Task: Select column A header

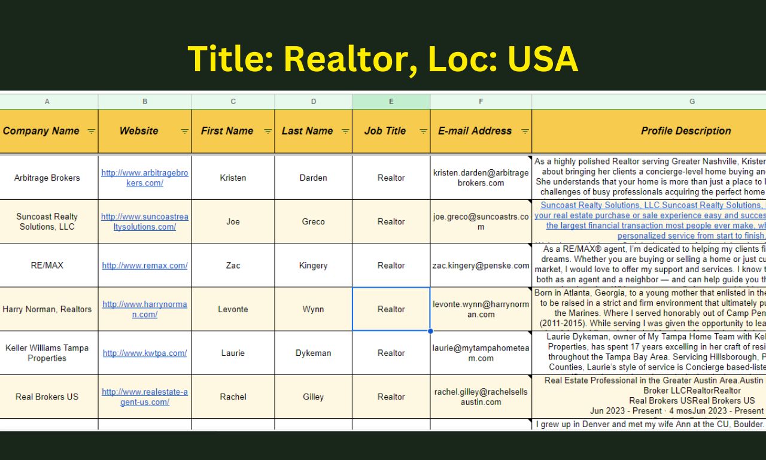Action: 47,102
